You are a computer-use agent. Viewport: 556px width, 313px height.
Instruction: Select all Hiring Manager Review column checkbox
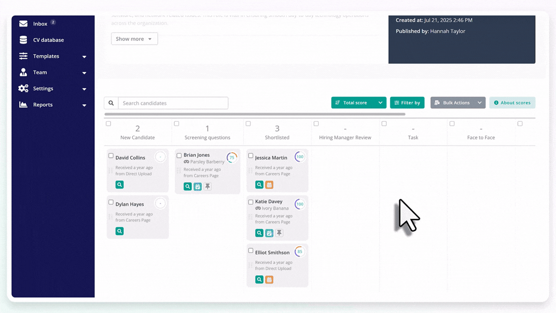316,124
